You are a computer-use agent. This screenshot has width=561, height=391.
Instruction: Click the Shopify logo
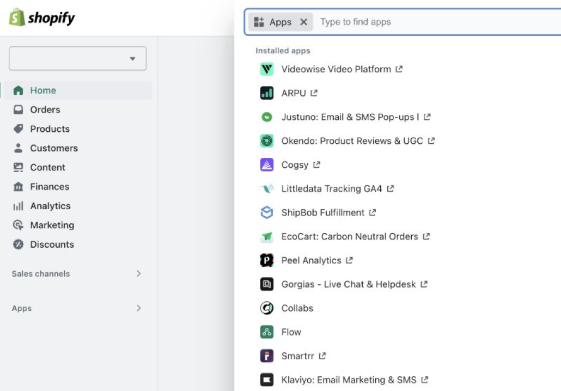42,18
